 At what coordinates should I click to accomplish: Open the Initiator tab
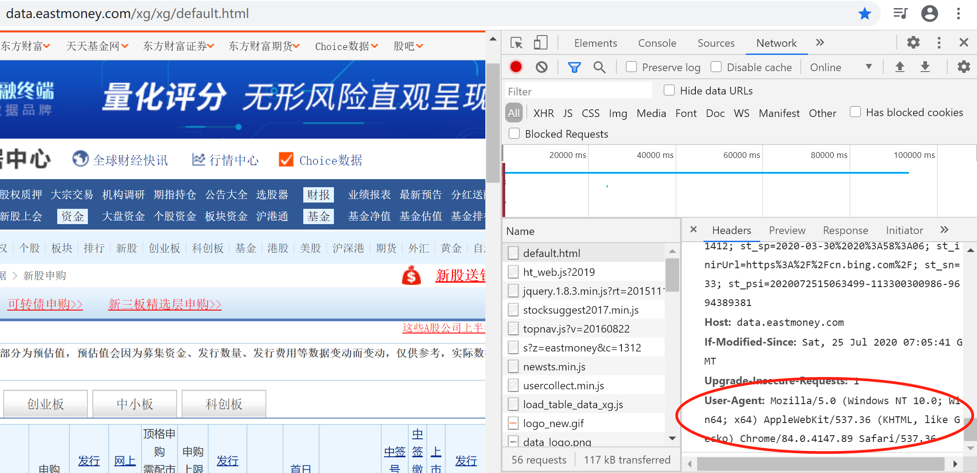[904, 230]
